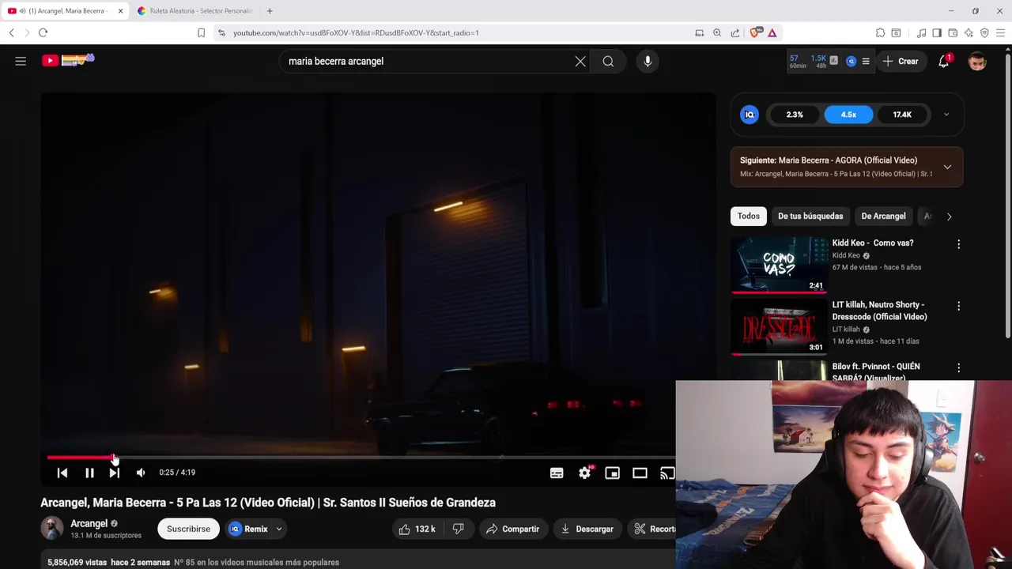Open a new browser tab
The image size is (1012, 569).
[270, 11]
